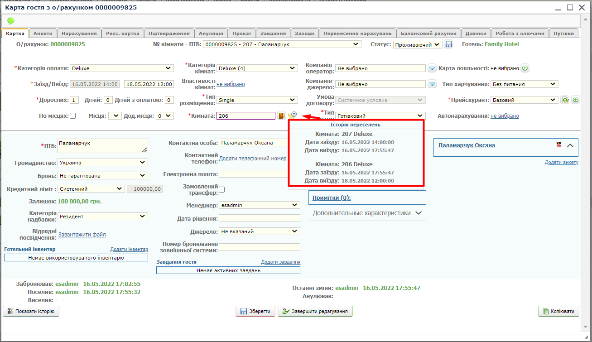This screenshot has height=342, width=592.
Task: Click the Компанія-джерело blue arrow button
Action: point(432,84)
